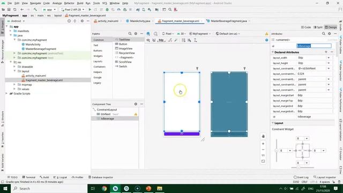The width and height of the screenshot is (343, 193).
Task: Search attributes with magnifier icon
Action: click(x=324, y=34)
